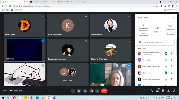Open the activities icon

tap(168, 91)
